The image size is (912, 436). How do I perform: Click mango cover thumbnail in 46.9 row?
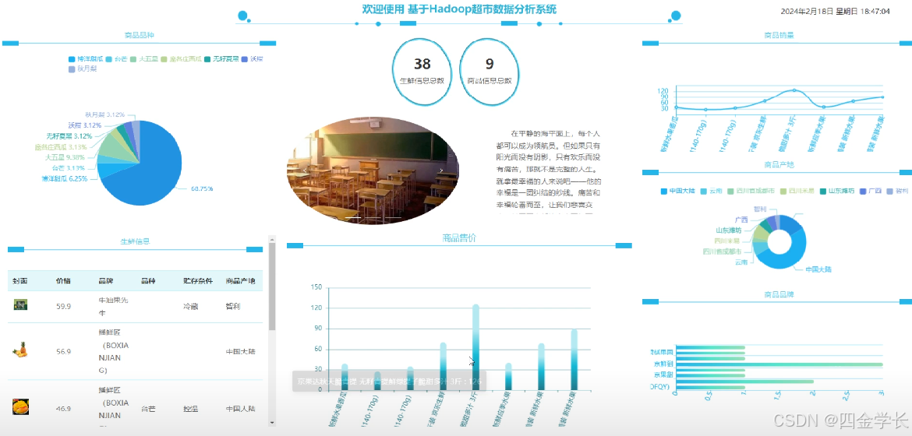(x=20, y=406)
